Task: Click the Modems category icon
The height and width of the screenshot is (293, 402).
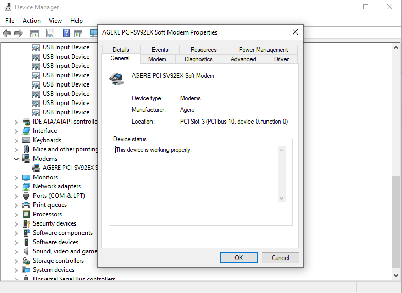Action: pyautogui.click(x=26, y=159)
